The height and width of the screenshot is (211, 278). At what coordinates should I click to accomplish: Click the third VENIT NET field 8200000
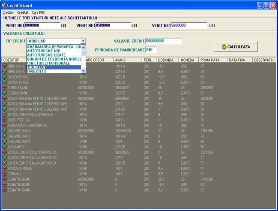tap(189, 25)
